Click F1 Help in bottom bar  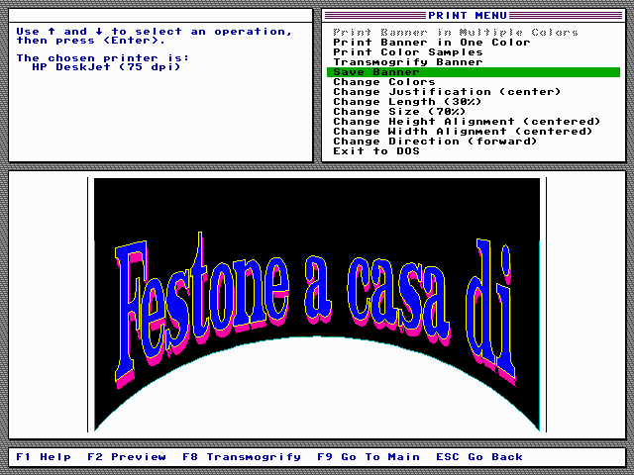point(44,457)
